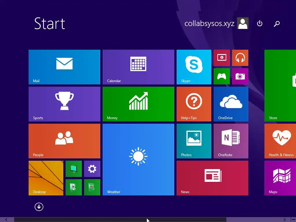Click the zoom-out minus button at corner
The image size is (296, 222).
pos(293,220)
